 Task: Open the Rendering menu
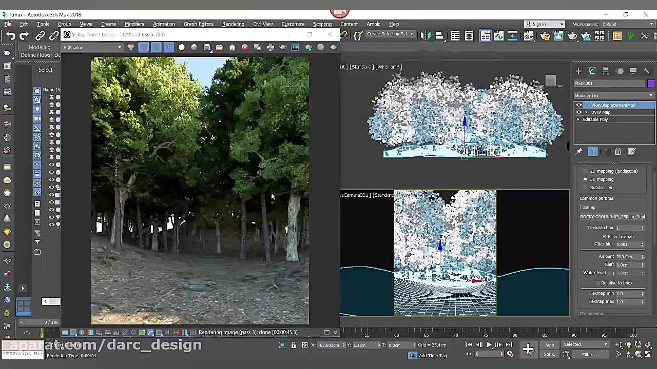point(233,24)
